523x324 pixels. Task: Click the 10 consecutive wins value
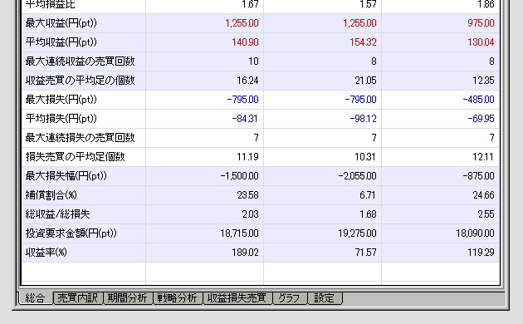(253, 61)
